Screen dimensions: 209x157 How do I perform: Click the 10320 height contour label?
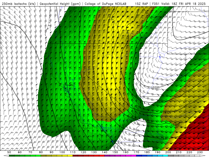[167, 113]
